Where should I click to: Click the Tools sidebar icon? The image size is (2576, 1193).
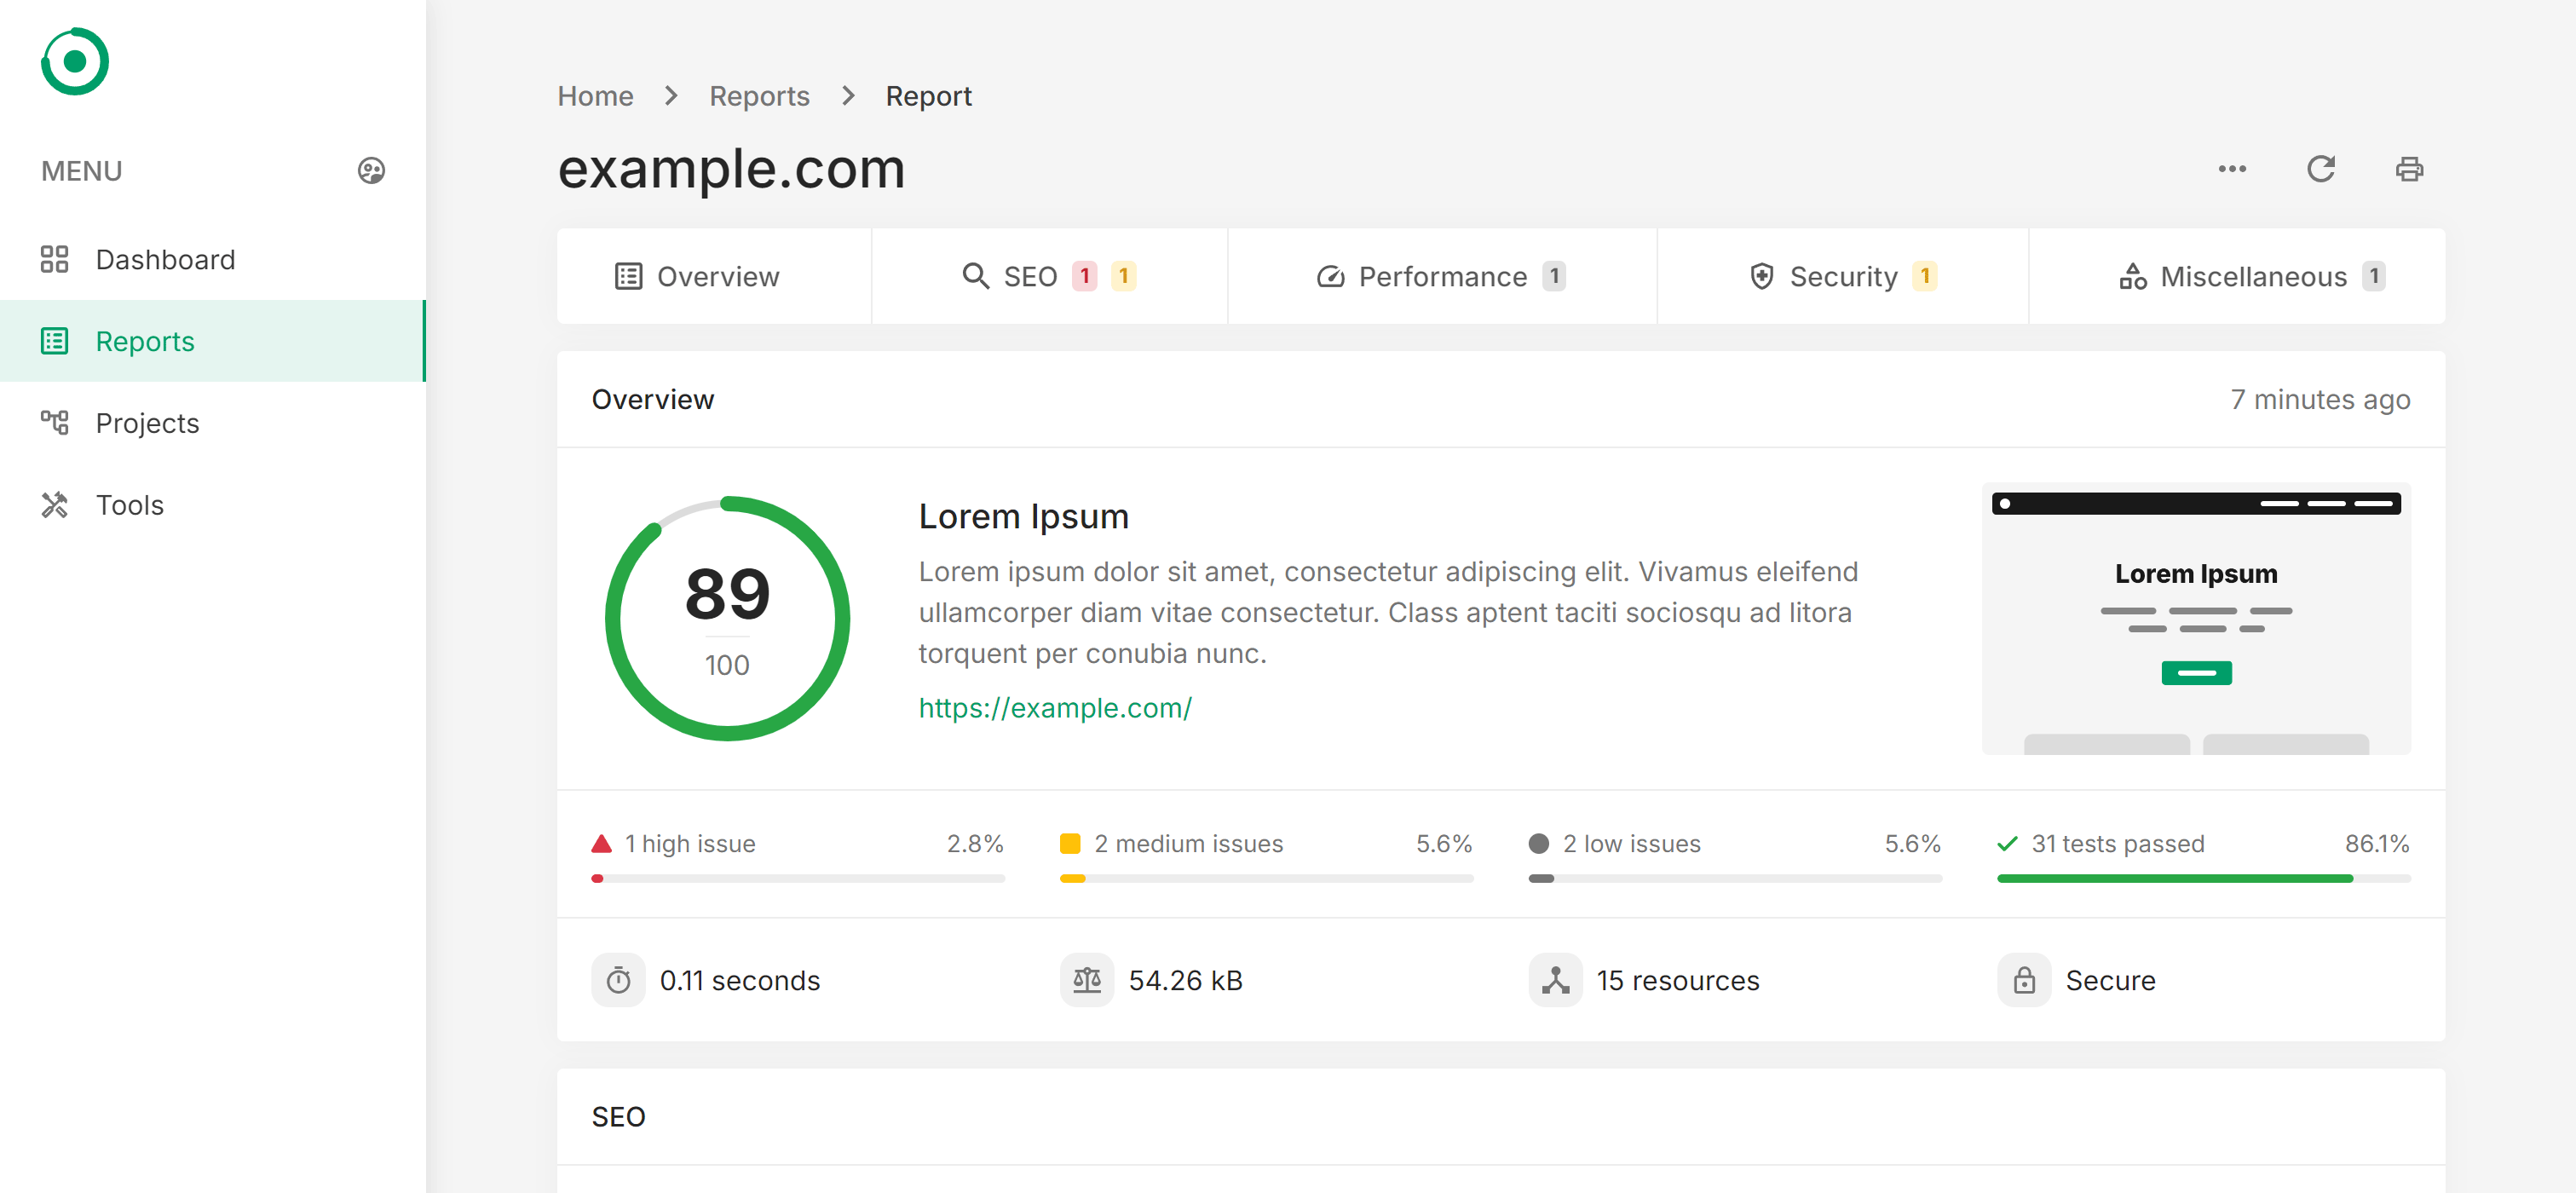[55, 504]
